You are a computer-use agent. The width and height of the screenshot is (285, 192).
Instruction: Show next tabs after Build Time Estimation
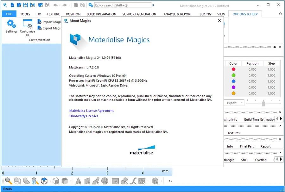pyautogui.click(x=281, y=119)
